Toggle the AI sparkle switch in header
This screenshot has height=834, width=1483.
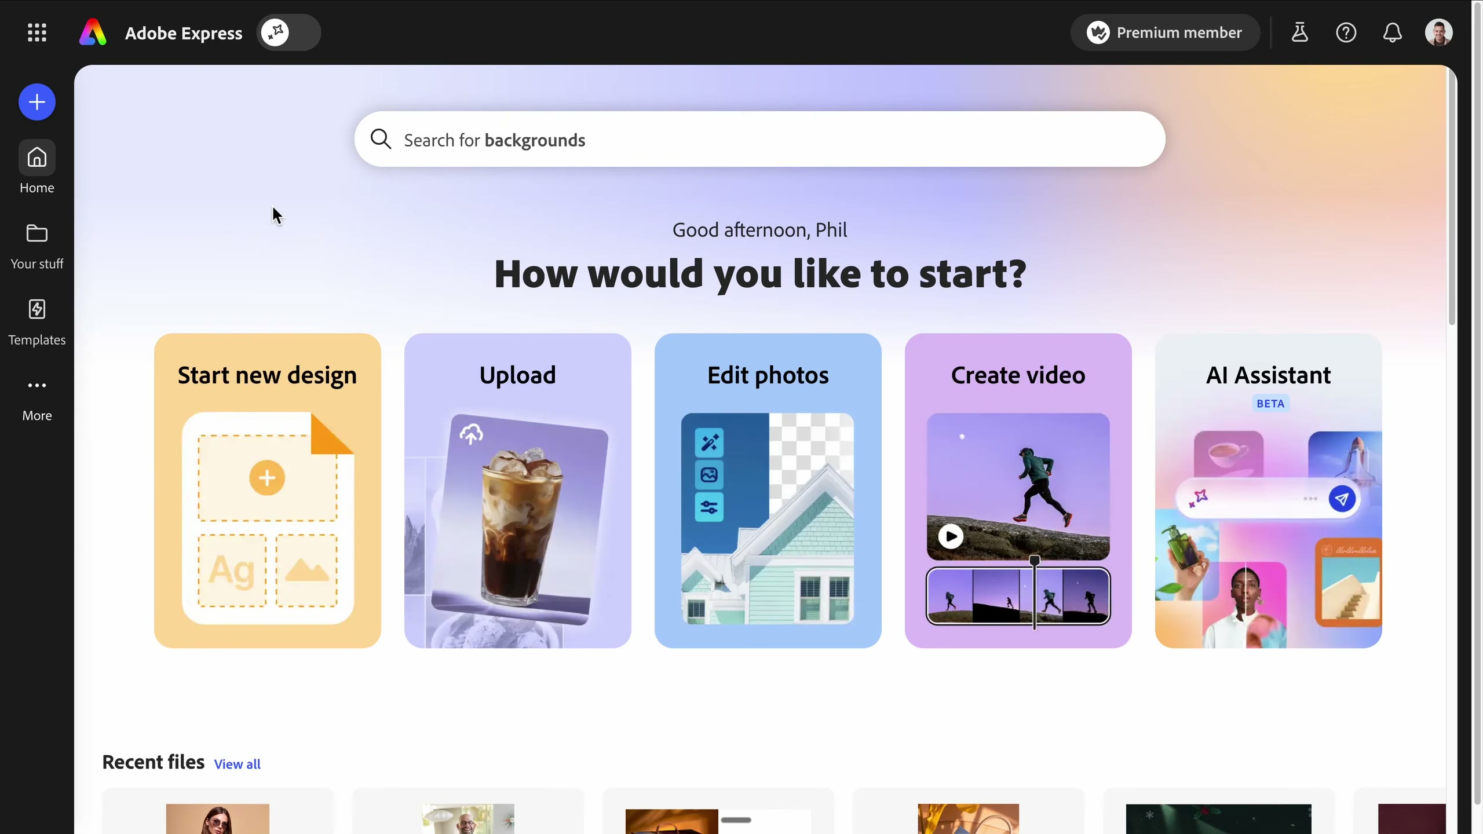[288, 32]
